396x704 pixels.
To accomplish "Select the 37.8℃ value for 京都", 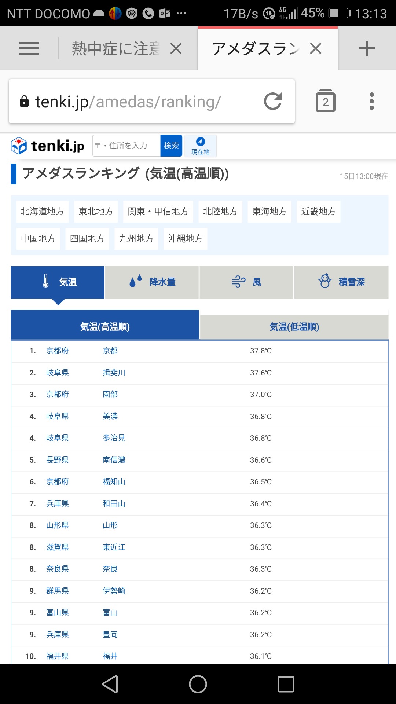I will (x=261, y=351).
